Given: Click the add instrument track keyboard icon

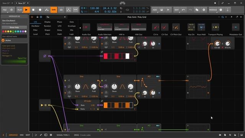Looking at the screenshot, I should tap(162, 10).
